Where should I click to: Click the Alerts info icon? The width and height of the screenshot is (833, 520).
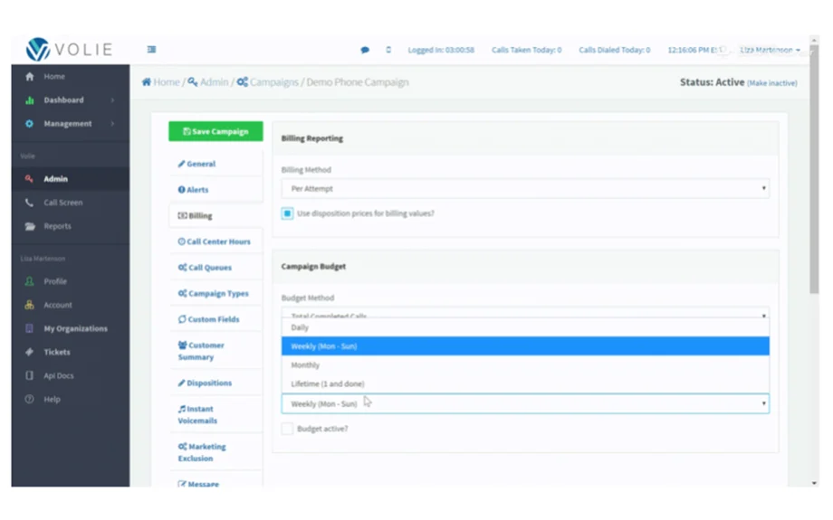pos(182,189)
